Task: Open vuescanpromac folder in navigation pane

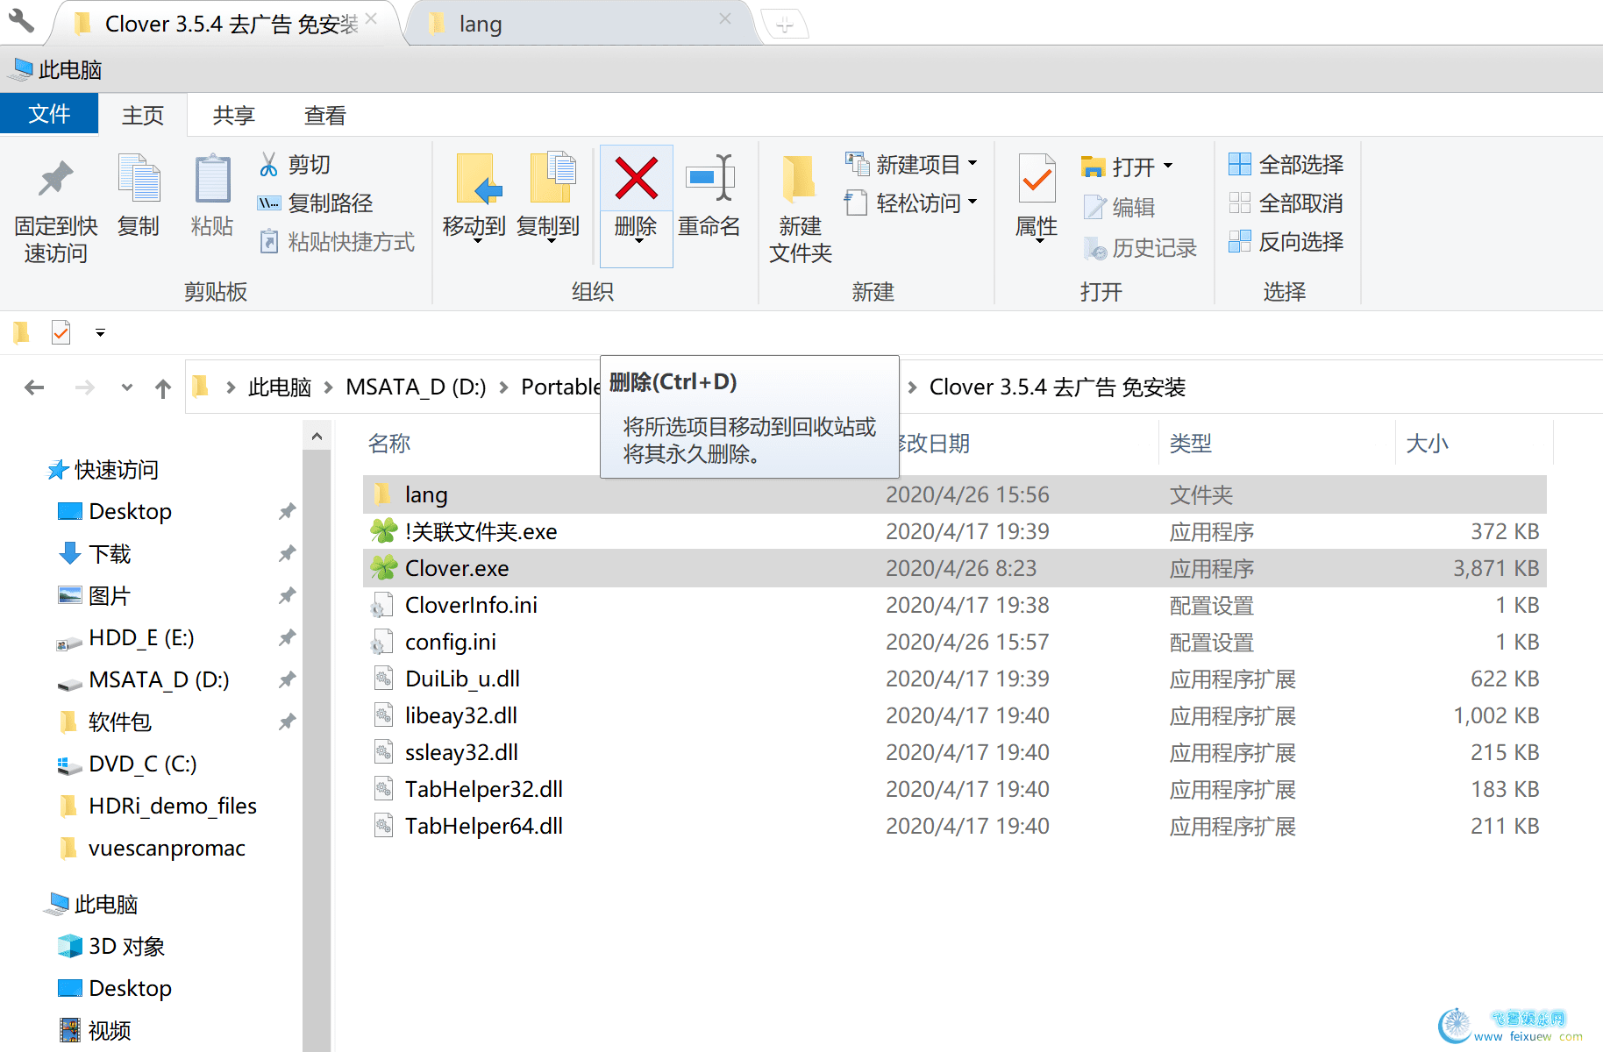Action: pyautogui.click(x=152, y=849)
